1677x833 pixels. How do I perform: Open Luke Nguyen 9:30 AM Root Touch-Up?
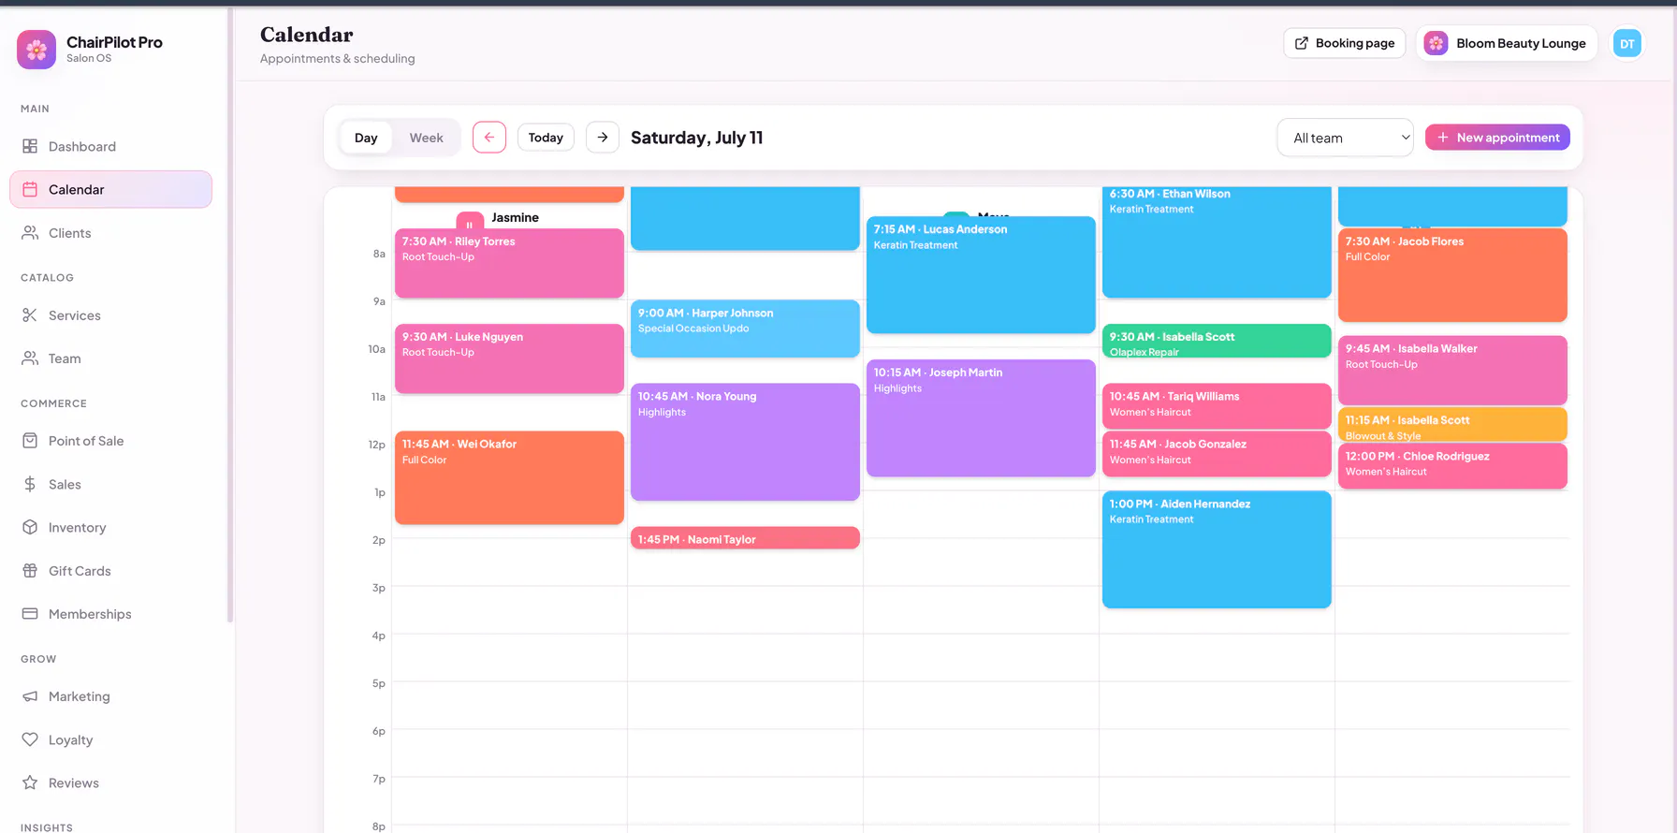tap(509, 358)
